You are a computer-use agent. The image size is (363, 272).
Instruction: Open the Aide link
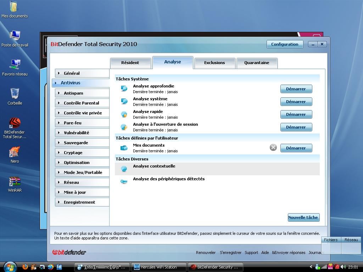[265, 253]
